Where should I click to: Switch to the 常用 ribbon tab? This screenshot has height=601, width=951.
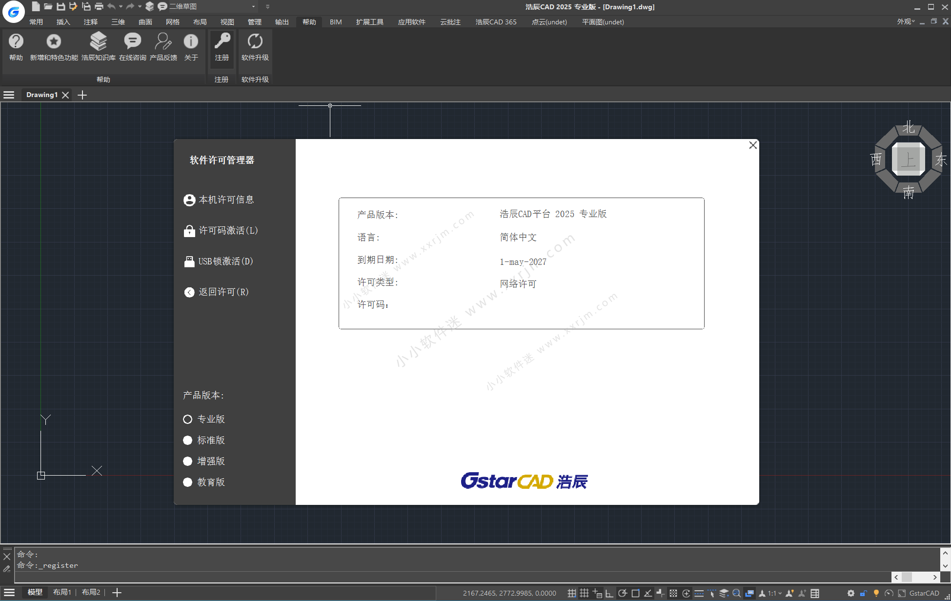pos(36,22)
